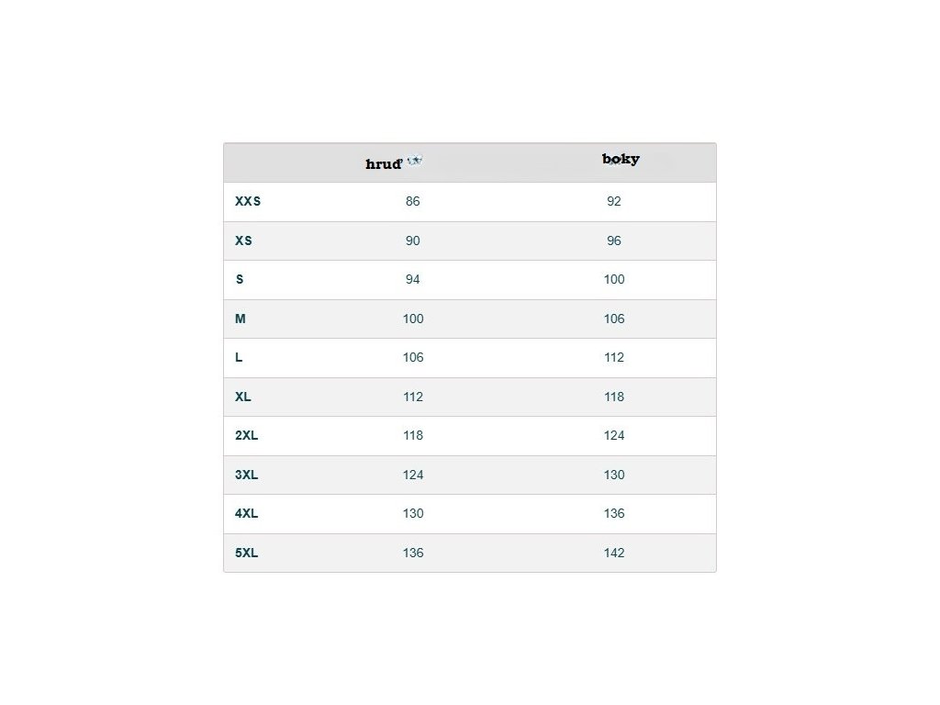This screenshot has width=940, height=705.
Task: Click the 3XL size label
Action: tap(246, 475)
